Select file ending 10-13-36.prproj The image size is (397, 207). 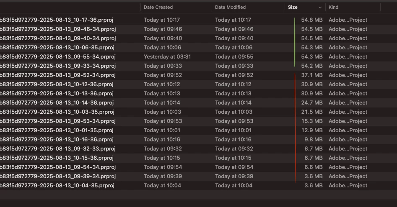57,94
